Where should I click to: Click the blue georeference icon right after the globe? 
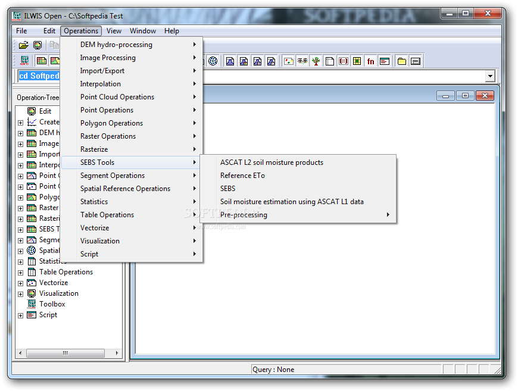tap(230, 61)
